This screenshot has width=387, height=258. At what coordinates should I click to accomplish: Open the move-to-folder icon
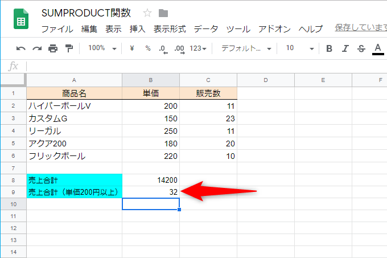(163, 13)
